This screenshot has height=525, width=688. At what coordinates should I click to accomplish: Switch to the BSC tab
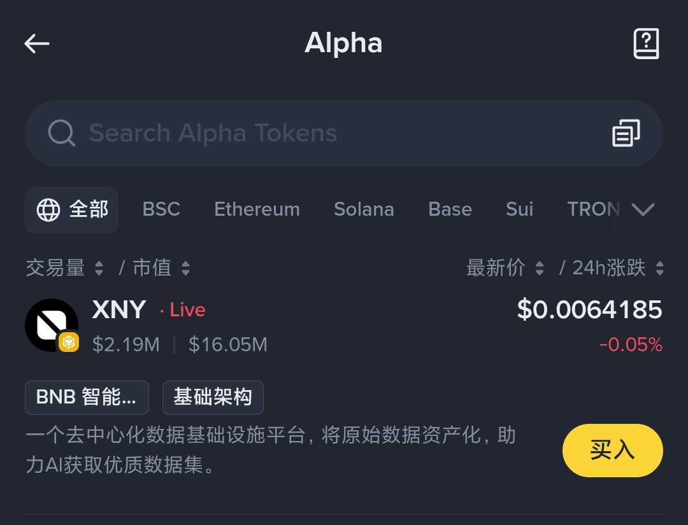click(x=161, y=209)
